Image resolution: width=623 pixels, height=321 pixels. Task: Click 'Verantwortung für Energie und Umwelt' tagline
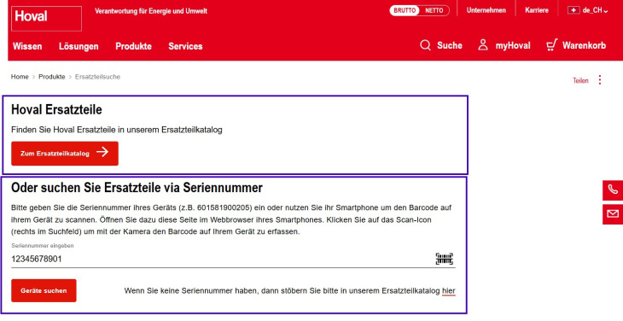(151, 11)
